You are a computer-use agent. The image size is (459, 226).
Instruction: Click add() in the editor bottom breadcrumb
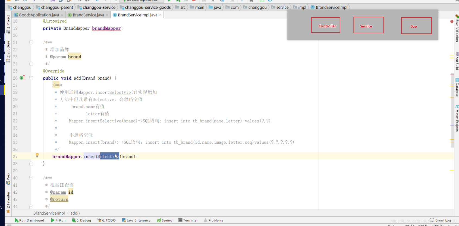tap(75, 213)
